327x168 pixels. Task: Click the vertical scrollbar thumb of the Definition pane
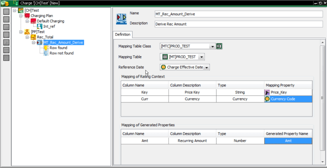[x=322, y=97]
